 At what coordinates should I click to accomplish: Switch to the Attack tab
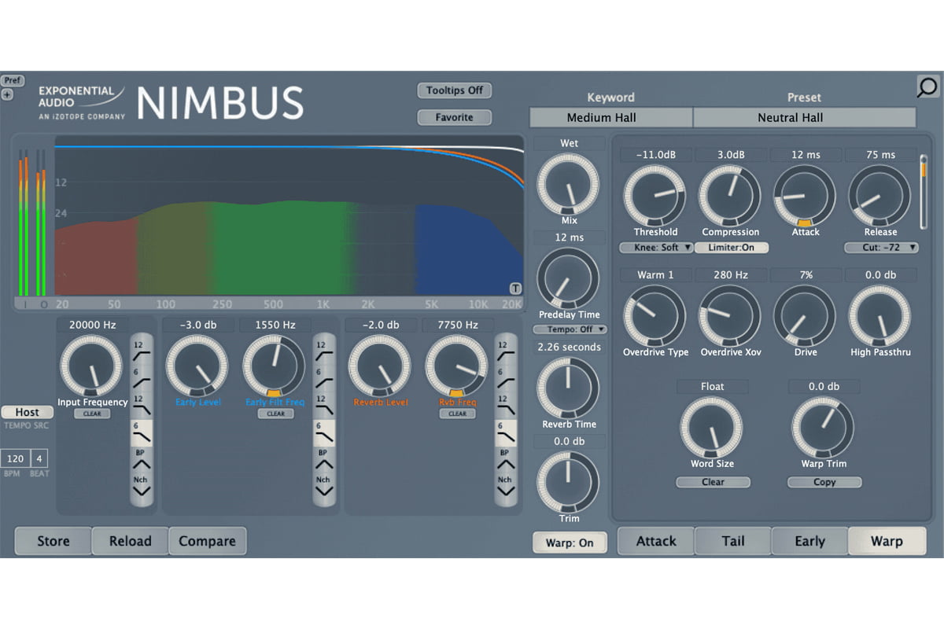[x=656, y=541]
